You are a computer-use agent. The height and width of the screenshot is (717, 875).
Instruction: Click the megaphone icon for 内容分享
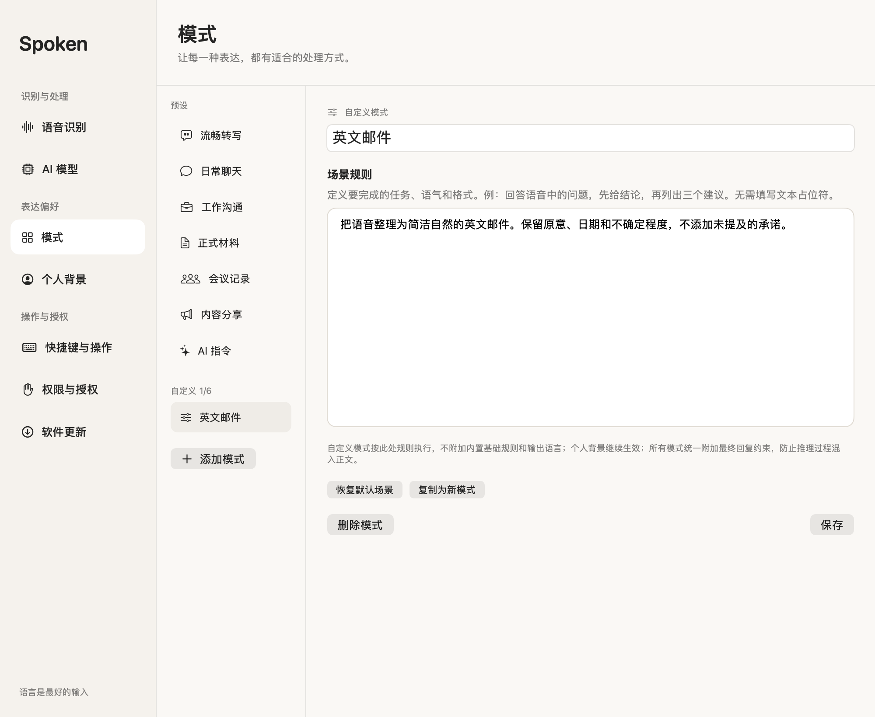tap(186, 315)
